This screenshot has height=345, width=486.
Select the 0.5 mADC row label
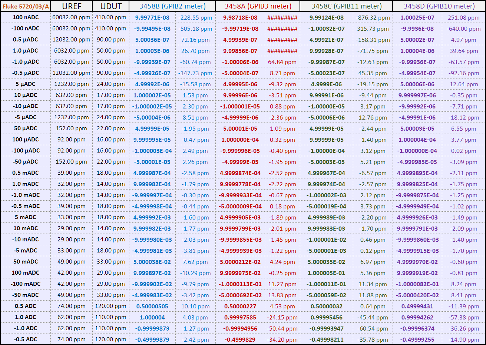click(26, 173)
